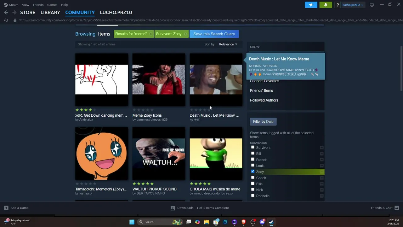The width and height of the screenshot is (403, 227).
Task: Exclude Zoey tag using its minus icon
Action: pos(321,172)
